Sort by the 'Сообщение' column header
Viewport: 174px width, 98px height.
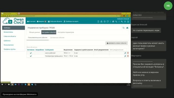click(x=49, y=50)
